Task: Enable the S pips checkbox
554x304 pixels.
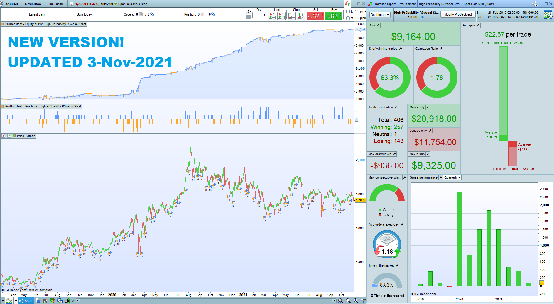Action: pyautogui.click(x=348, y=18)
